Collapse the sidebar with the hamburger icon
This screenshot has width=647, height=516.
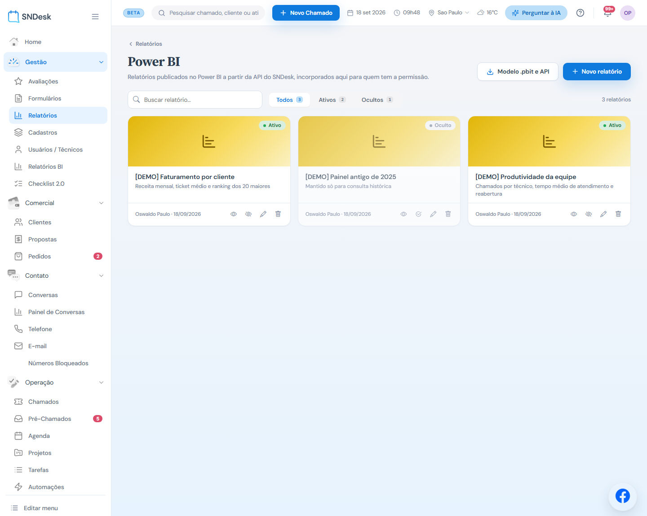click(95, 17)
